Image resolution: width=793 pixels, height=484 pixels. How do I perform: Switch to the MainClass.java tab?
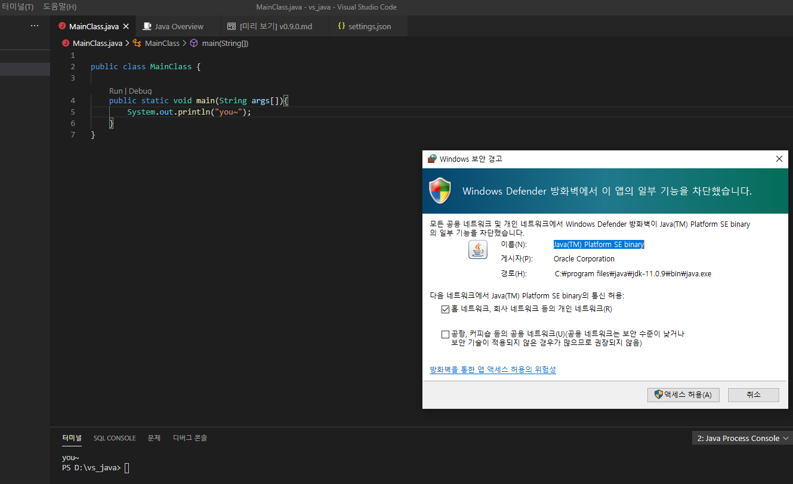click(94, 26)
